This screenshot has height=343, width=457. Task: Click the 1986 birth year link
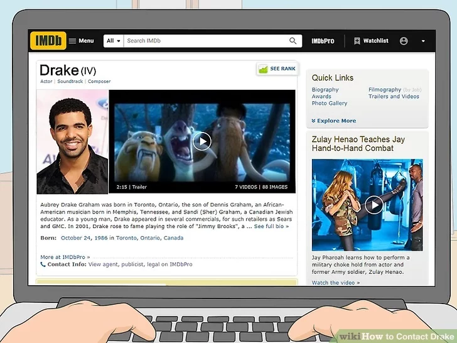point(101,238)
